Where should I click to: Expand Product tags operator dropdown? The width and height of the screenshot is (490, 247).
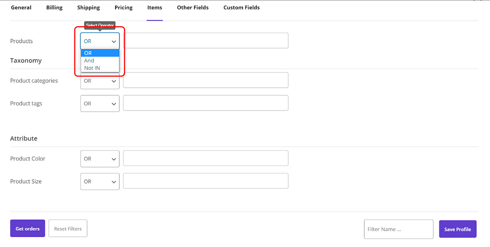[100, 104]
